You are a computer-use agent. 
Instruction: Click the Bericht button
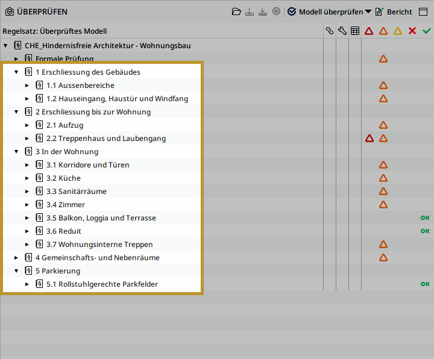click(394, 12)
